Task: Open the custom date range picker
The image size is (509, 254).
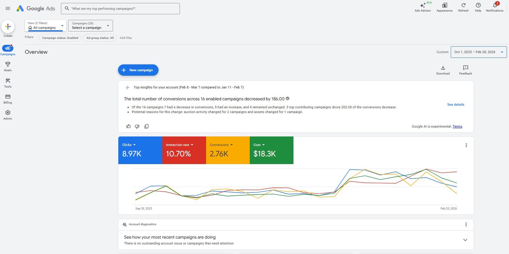Action: coord(478,52)
